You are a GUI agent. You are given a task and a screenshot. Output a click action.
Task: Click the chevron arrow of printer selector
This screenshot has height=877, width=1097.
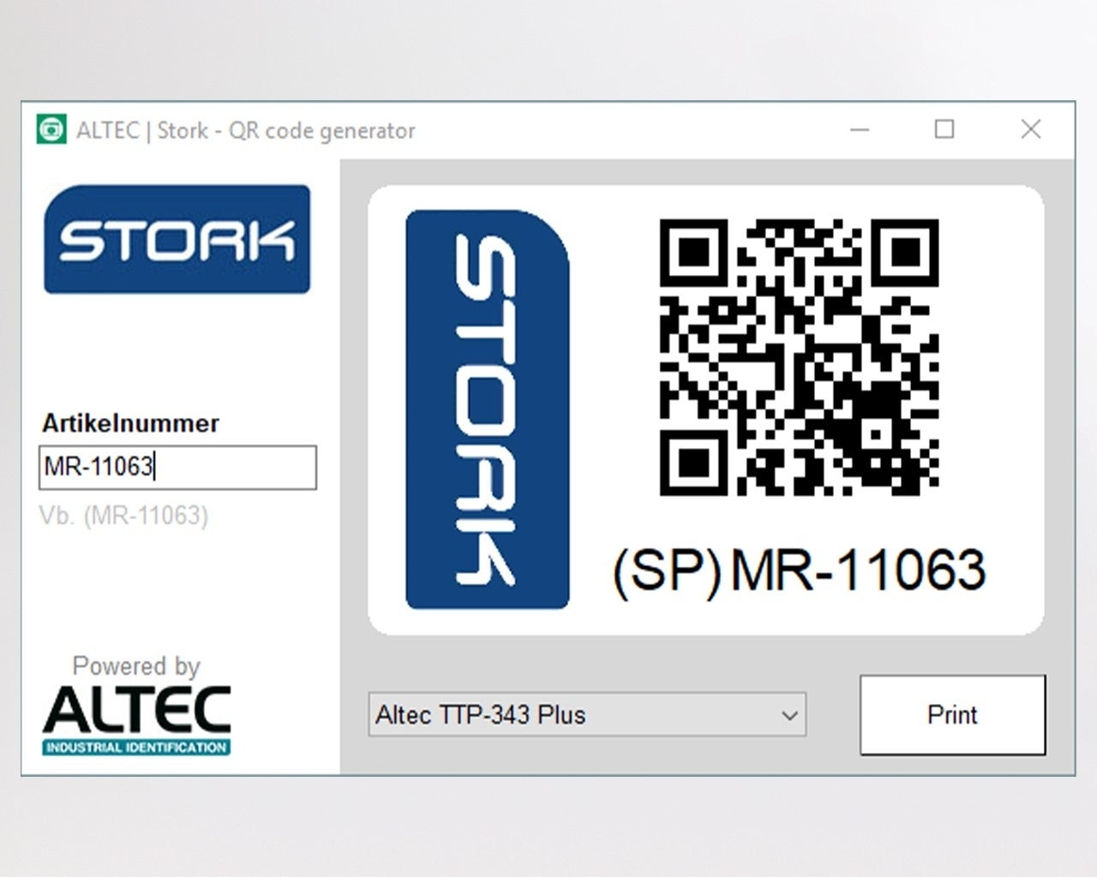(790, 715)
